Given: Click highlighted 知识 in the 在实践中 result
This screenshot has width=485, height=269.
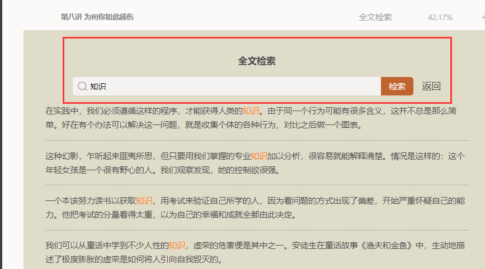Looking at the screenshot, I should coord(251,111).
